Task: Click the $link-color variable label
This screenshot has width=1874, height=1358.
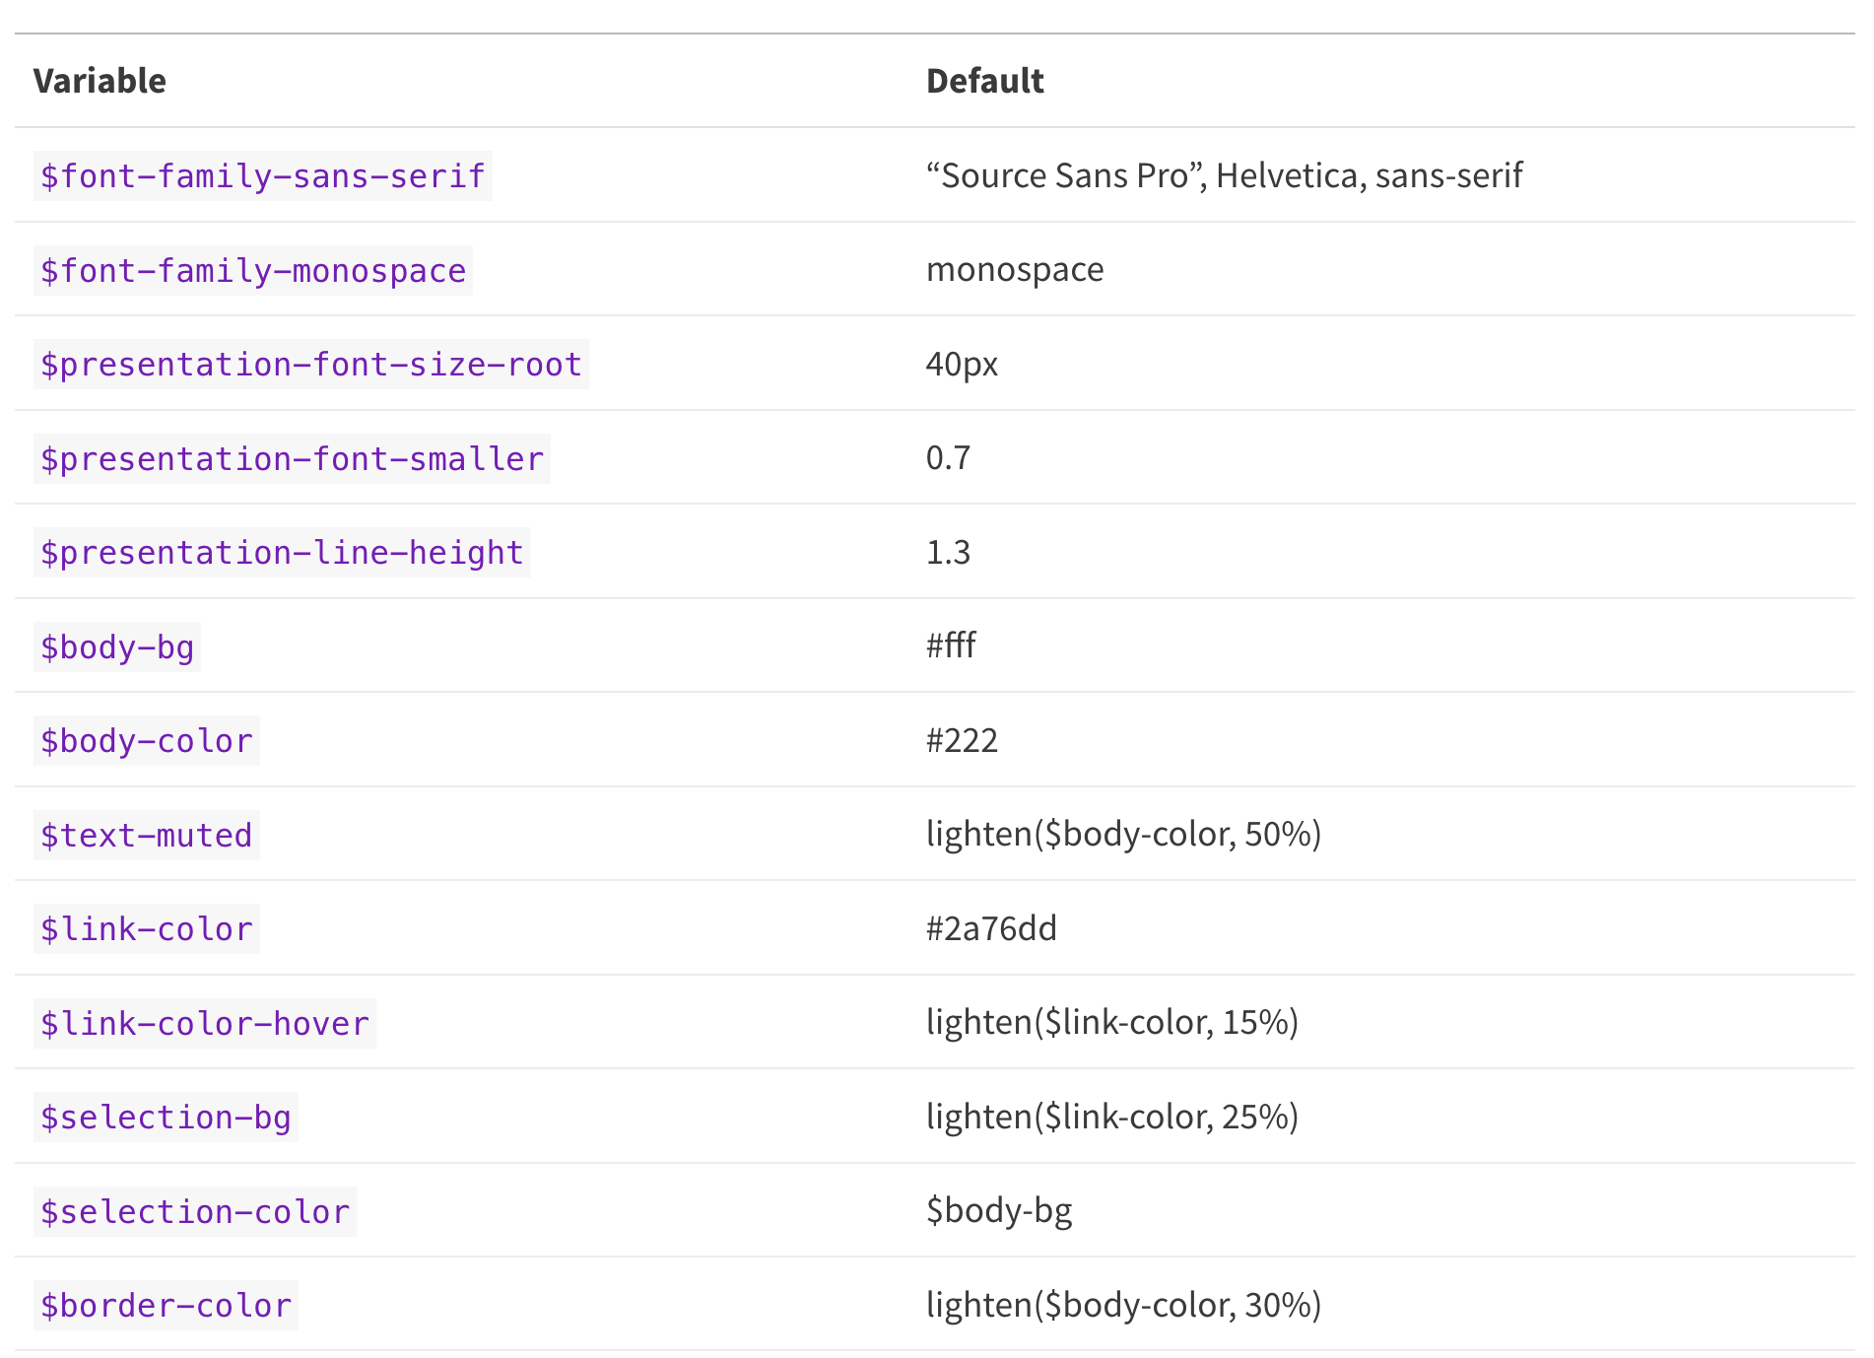Action: (x=147, y=929)
